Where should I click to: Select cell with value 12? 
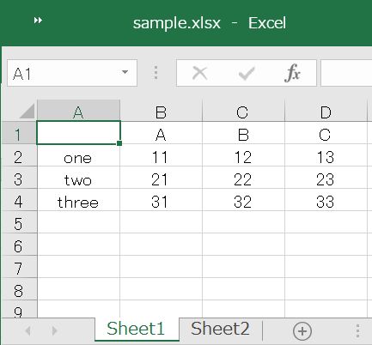point(243,155)
